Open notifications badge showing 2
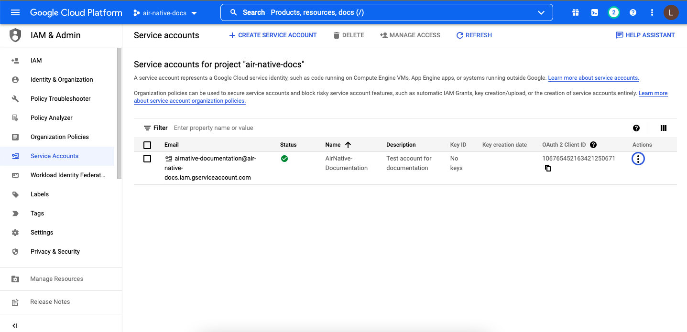Screen dimensions: 687x332 tap(614, 12)
